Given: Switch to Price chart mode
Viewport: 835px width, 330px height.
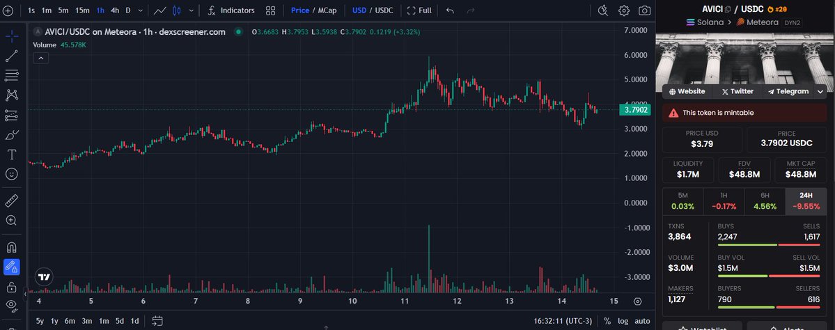Looking at the screenshot, I should point(300,10).
